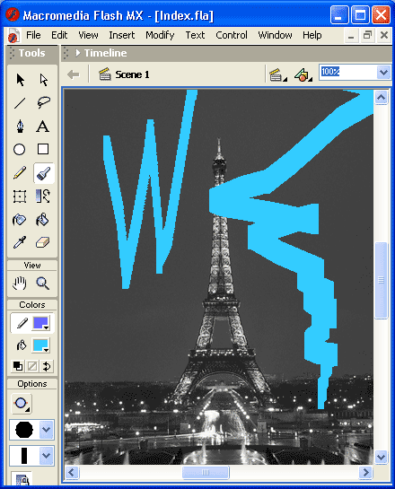Open the zoom percentage dropdown
Image resolution: width=395 pixels, height=489 pixels.
pyautogui.click(x=383, y=73)
